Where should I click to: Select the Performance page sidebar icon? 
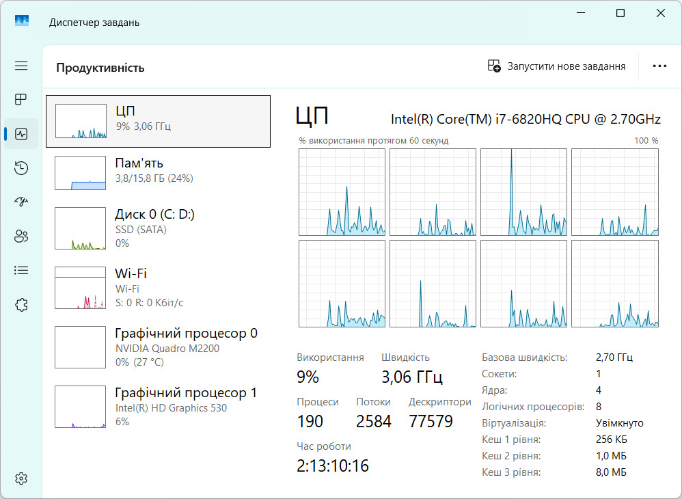(x=21, y=133)
